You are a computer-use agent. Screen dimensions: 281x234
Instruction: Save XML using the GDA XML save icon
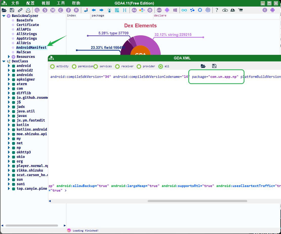point(214,66)
